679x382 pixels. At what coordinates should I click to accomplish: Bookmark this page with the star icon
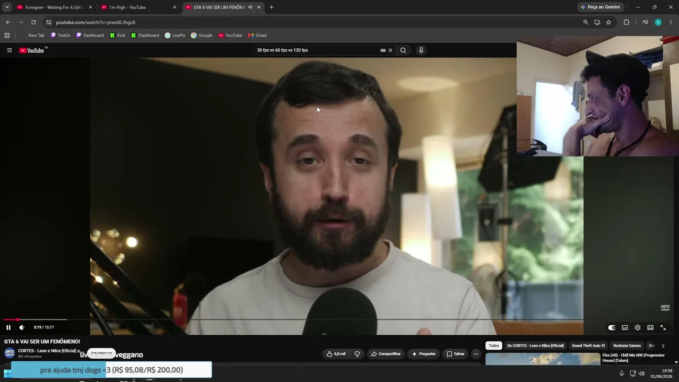(x=608, y=22)
